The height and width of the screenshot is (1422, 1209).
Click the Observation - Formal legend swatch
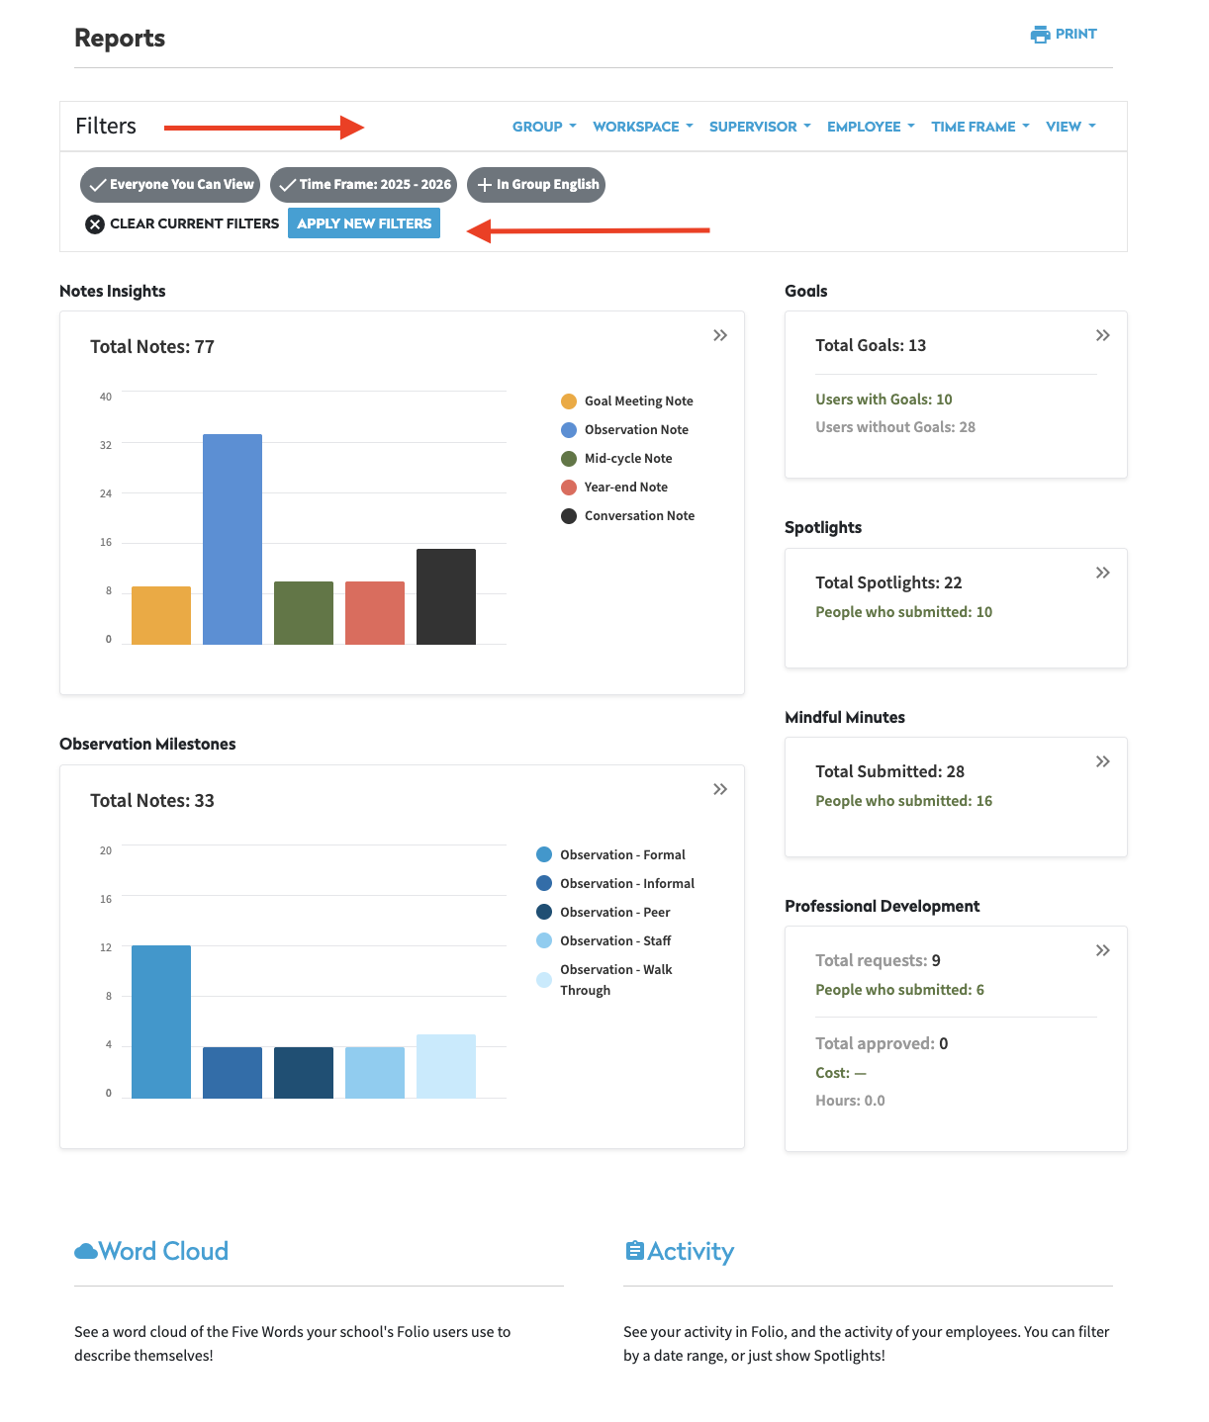544,854
